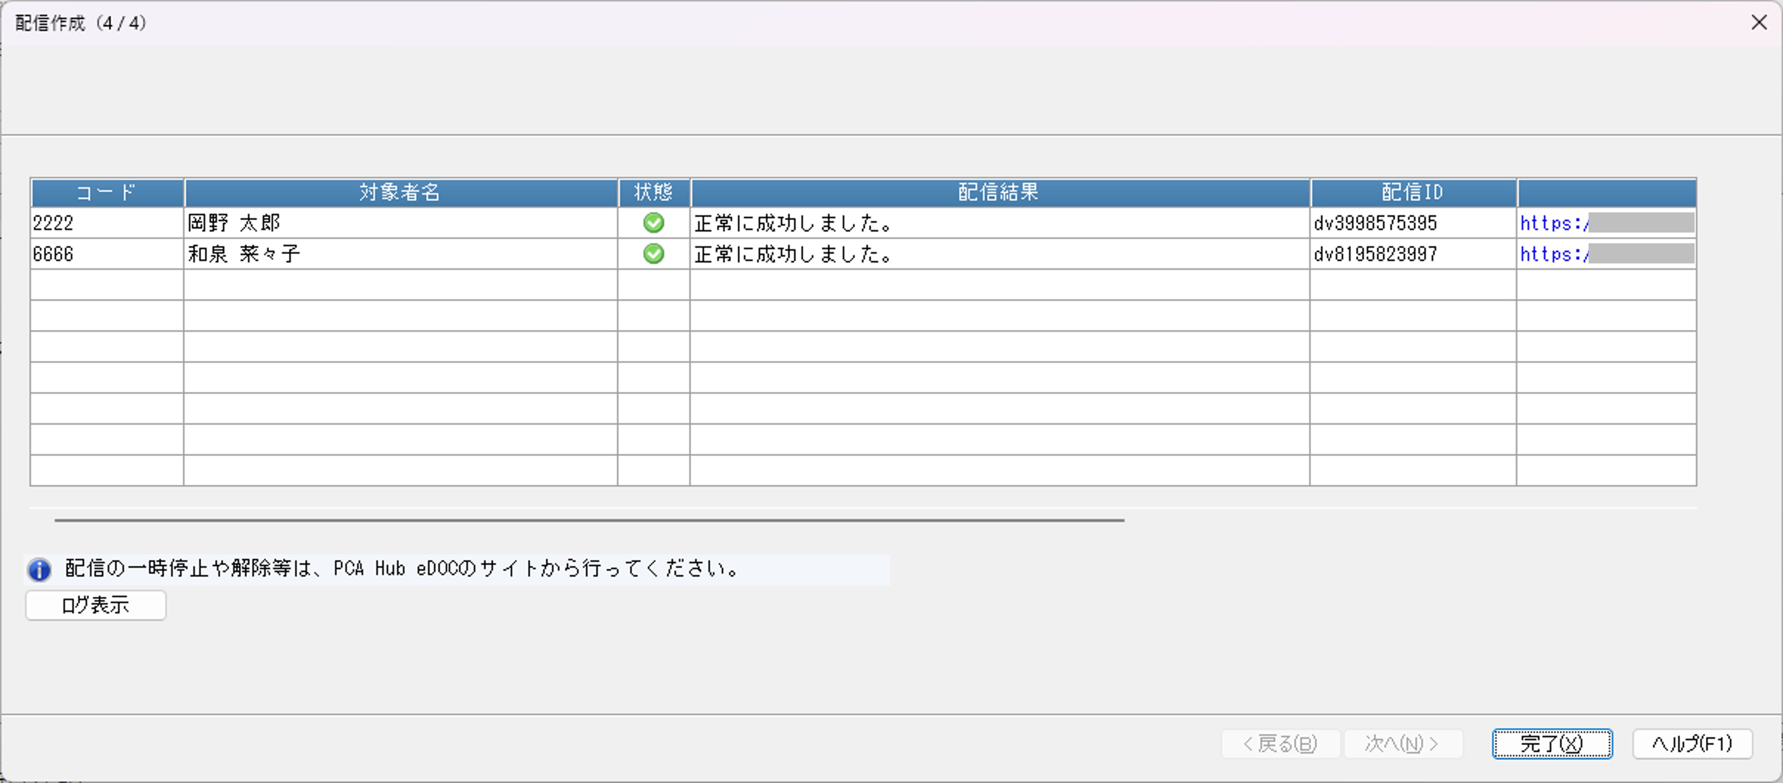Click the 対象者名 column header

400,192
